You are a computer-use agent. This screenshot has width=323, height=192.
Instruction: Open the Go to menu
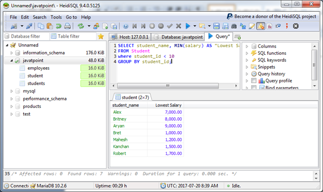(71, 17)
